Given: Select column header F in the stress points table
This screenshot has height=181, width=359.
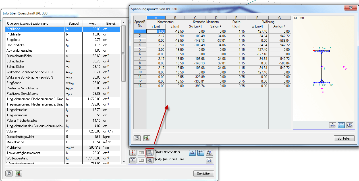Looking at the screenshot, I should (257, 18).
